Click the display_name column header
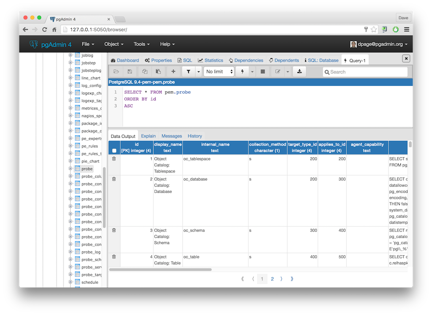The image size is (432, 315). (x=168, y=147)
